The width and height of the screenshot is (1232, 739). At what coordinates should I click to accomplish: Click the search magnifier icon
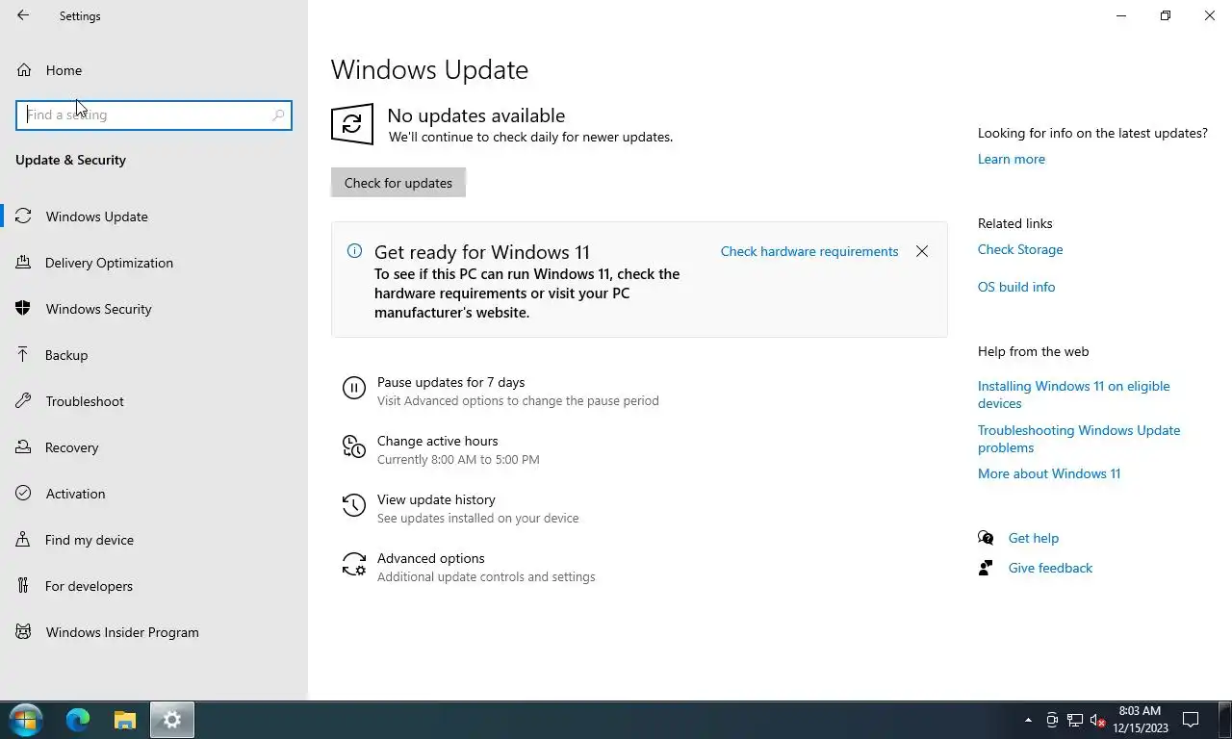point(278,115)
